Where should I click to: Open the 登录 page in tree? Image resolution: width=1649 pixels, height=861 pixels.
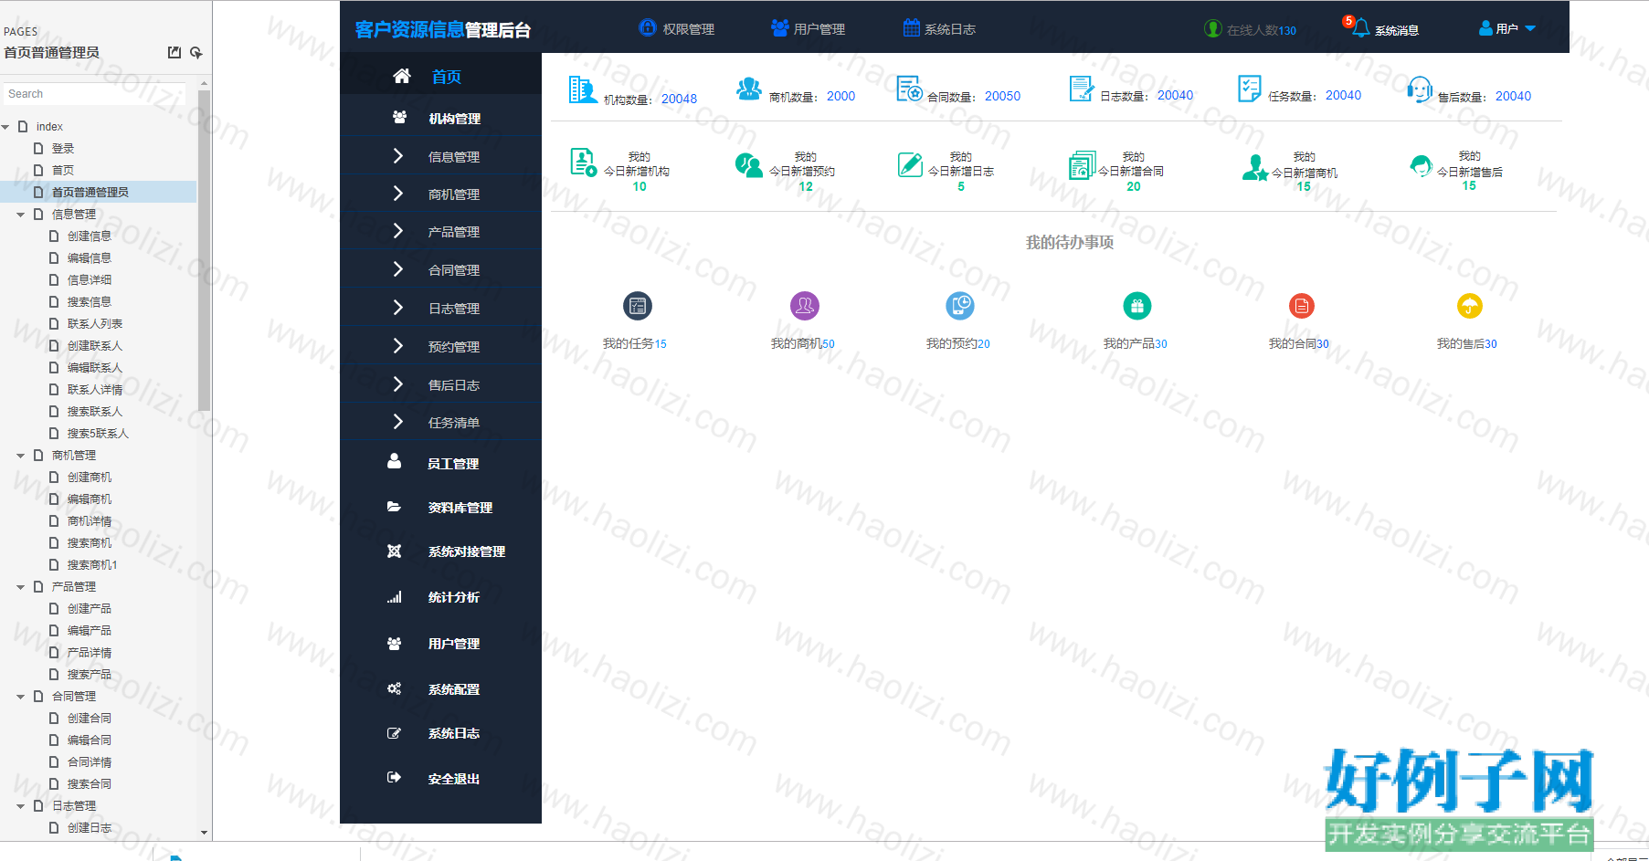tap(62, 149)
